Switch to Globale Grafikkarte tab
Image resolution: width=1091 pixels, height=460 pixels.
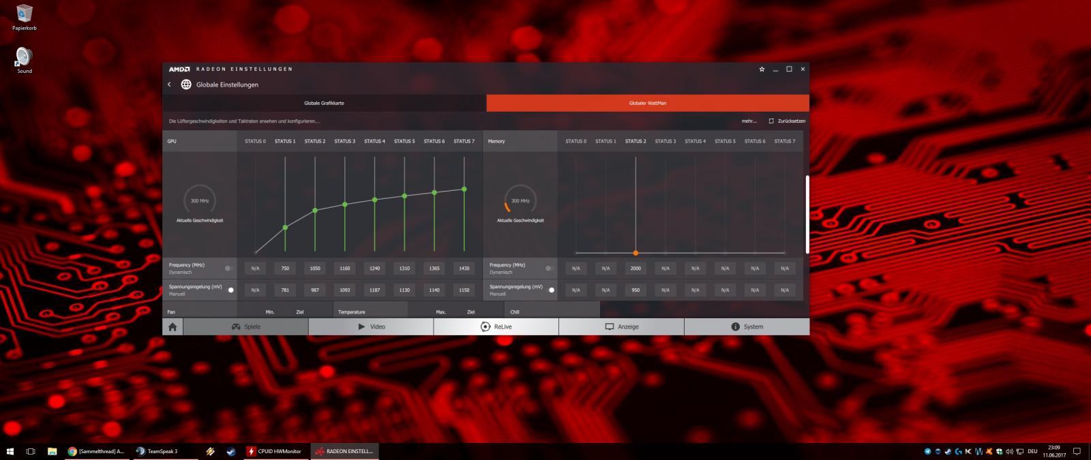(324, 103)
